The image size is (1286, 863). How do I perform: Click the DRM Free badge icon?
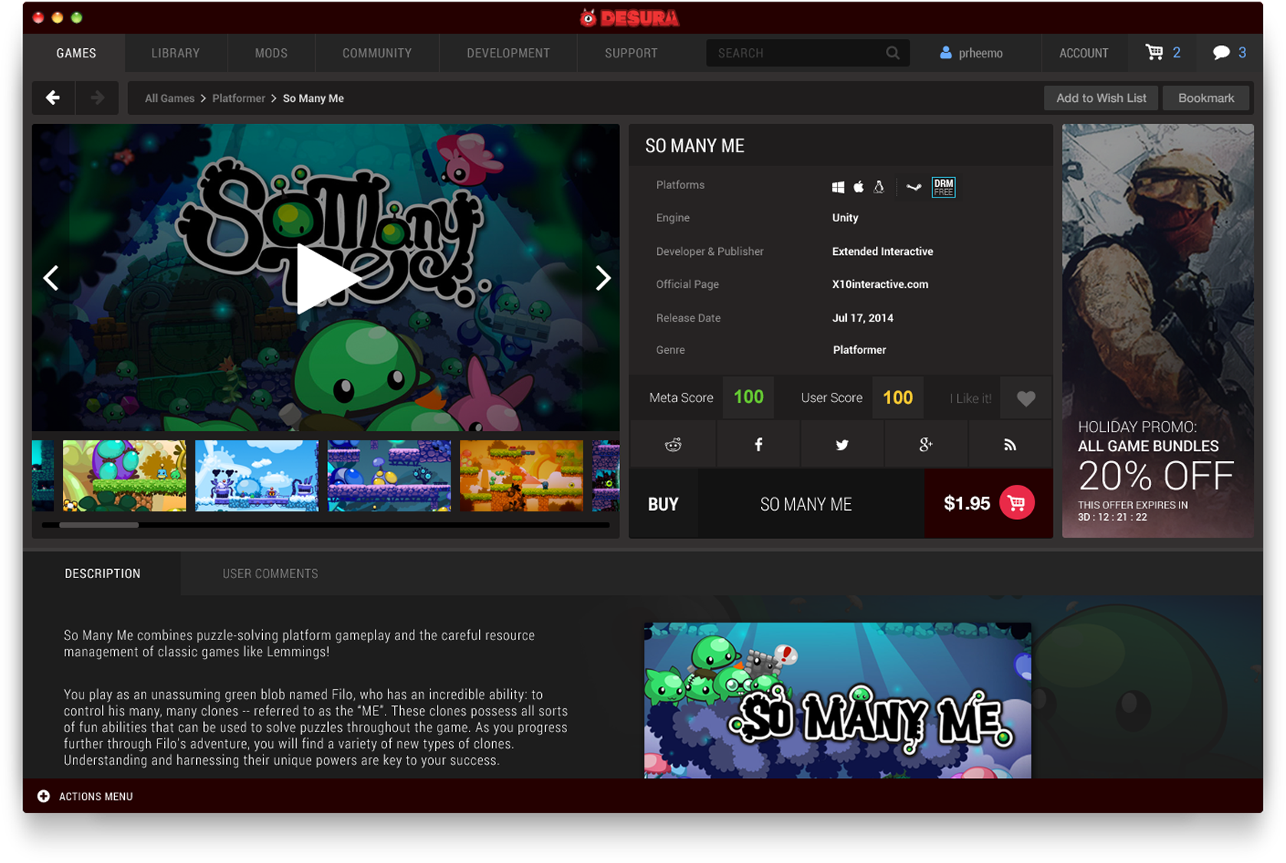coord(943,187)
